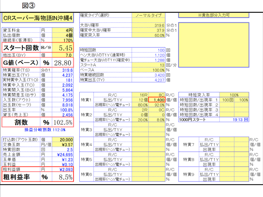This screenshot has height=197, width=263.
Task: Click the 大当り確率 319.6 input cell
Action: (148, 25)
